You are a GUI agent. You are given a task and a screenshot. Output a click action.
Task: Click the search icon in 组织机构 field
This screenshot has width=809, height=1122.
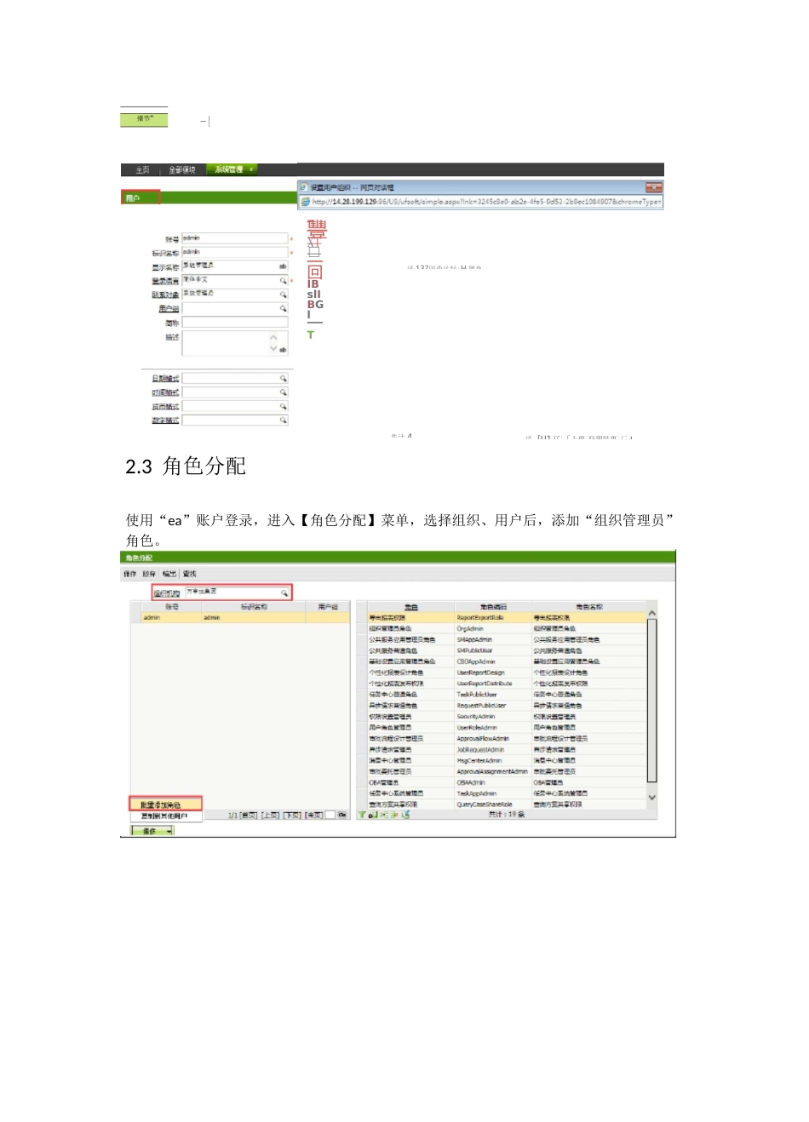tap(285, 592)
